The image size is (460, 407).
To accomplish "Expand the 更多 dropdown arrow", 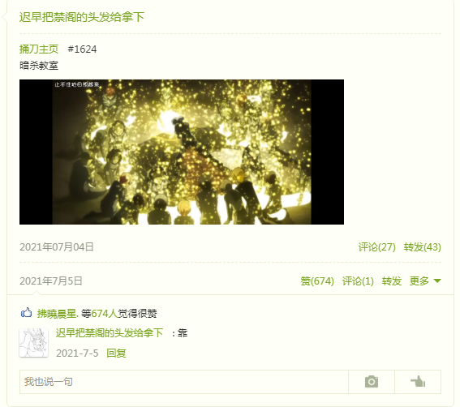I will click(x=437, y=281).
